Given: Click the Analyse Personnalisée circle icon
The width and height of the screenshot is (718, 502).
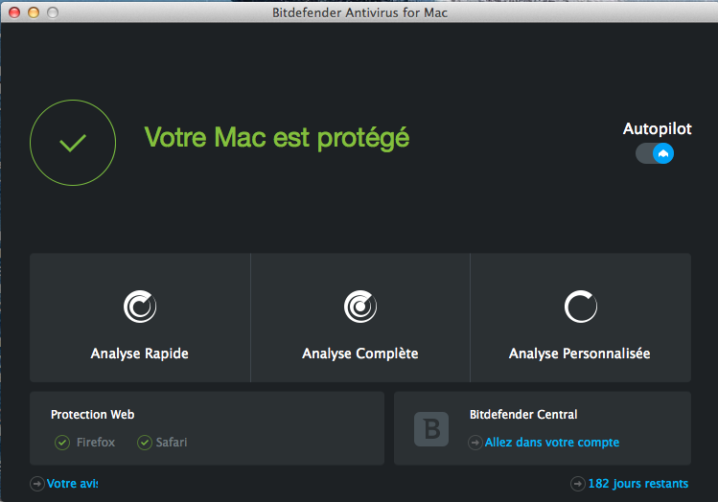Looking at the screenshot, I should tap(581, 307).
